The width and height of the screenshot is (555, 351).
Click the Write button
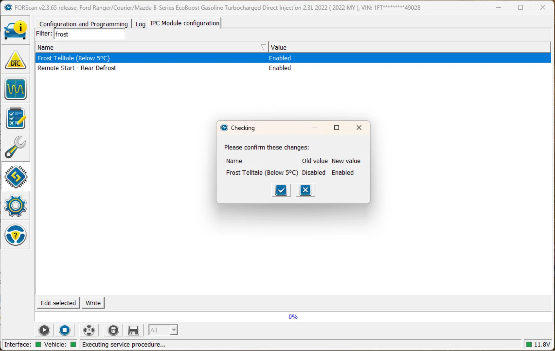click(93, 303)
